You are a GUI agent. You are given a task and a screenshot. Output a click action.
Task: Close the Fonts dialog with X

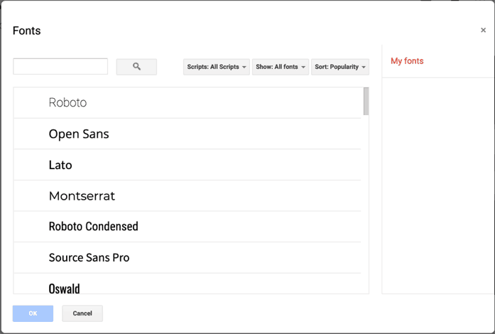(x=483, y=30)
